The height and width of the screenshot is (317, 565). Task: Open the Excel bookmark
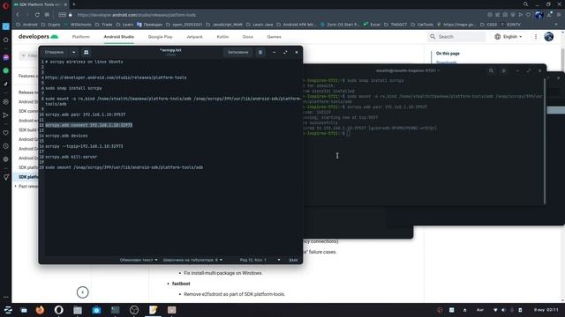click(373, 25)
